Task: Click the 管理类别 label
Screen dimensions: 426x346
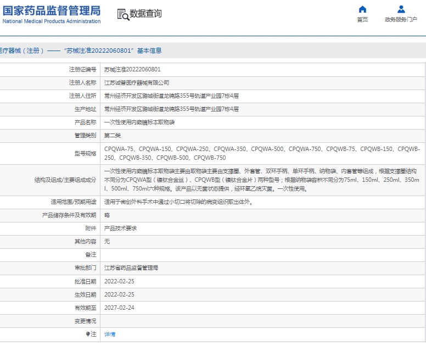Action: [x=85, y=135]
